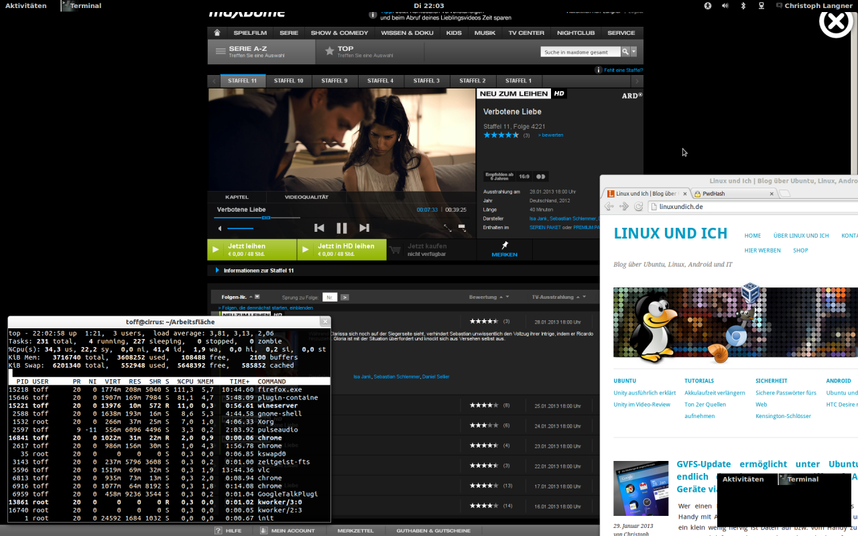Sort Bewertung ascending arrow
Image resolution: width=858 pixels, height=536 pixels.
click(x=501, y=297)
